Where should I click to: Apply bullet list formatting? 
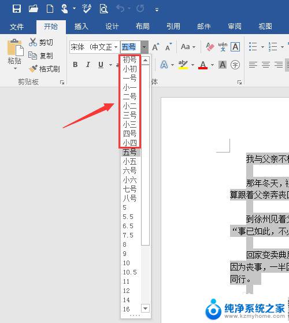(x=253, y=47)
